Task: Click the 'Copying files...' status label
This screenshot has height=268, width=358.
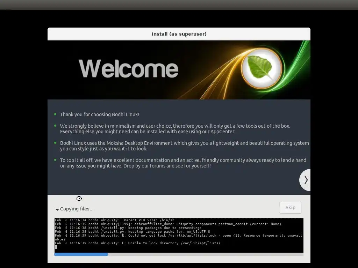Action: click(x=77, y=209)
